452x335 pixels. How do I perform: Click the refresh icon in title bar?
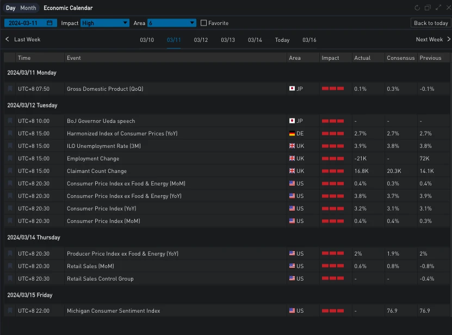pyautogui.click(x=417, y=8)
